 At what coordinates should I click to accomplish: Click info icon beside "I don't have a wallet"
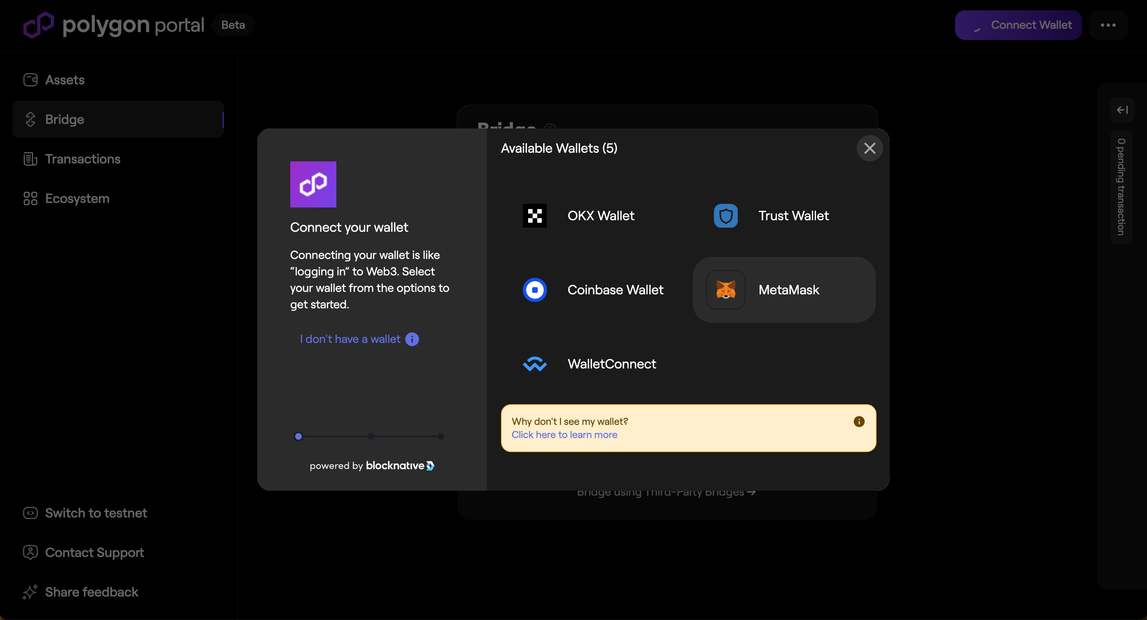click(x=412, y=339)
